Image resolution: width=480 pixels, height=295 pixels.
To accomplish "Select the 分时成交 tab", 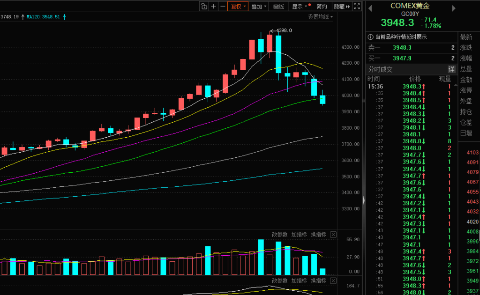I will pos(380,69).
